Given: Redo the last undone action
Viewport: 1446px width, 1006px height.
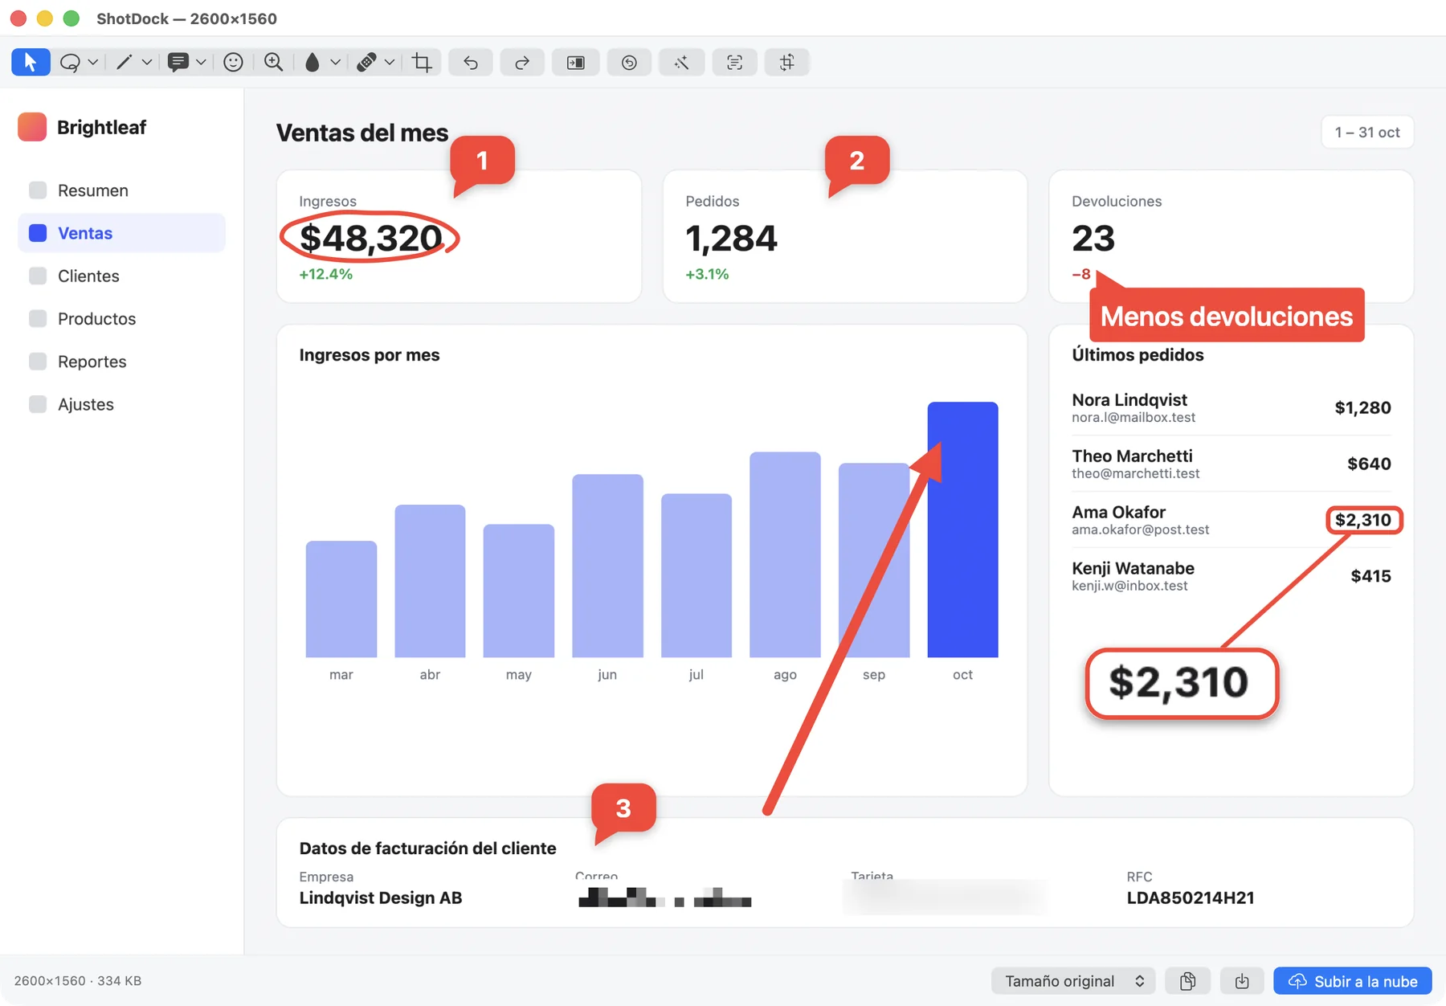Looking at the screenshot, I should pos(522,62).
